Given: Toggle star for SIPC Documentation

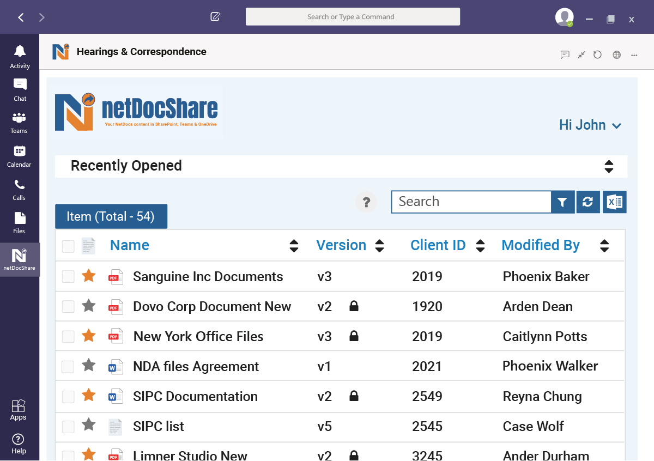Looking at the screenshot, I should [88, 395].
